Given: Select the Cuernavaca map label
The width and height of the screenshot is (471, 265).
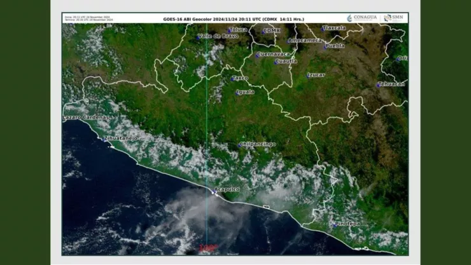Looking at the screenshot, I should click(x=273, y=54).
